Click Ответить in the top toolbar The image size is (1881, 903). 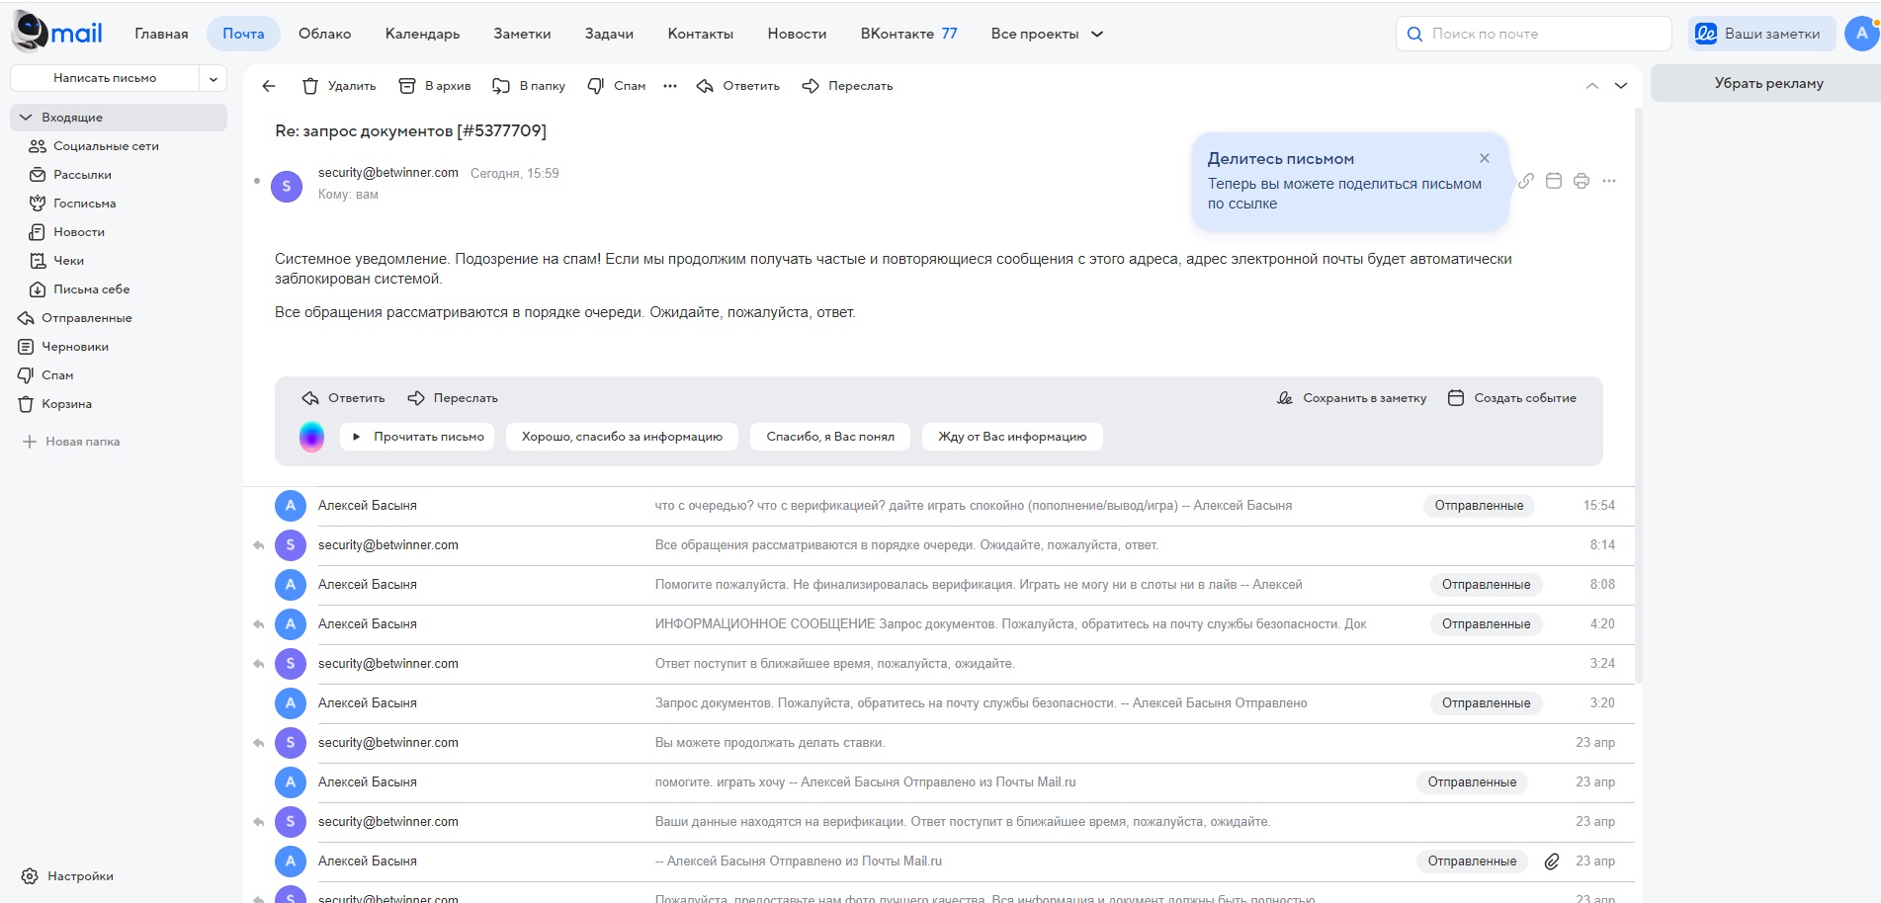[738, 86]
